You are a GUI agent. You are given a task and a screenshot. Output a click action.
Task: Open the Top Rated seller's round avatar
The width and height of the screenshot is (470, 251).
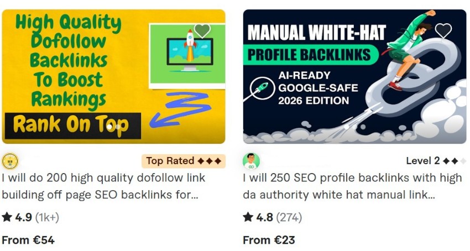(x=10, y=161)
